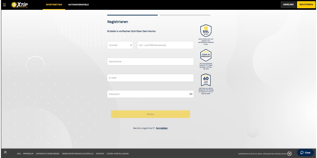This screenshot has width=317, height=158.
Task: Switch to the Sportwetten tab
Action: pos(54,5)
